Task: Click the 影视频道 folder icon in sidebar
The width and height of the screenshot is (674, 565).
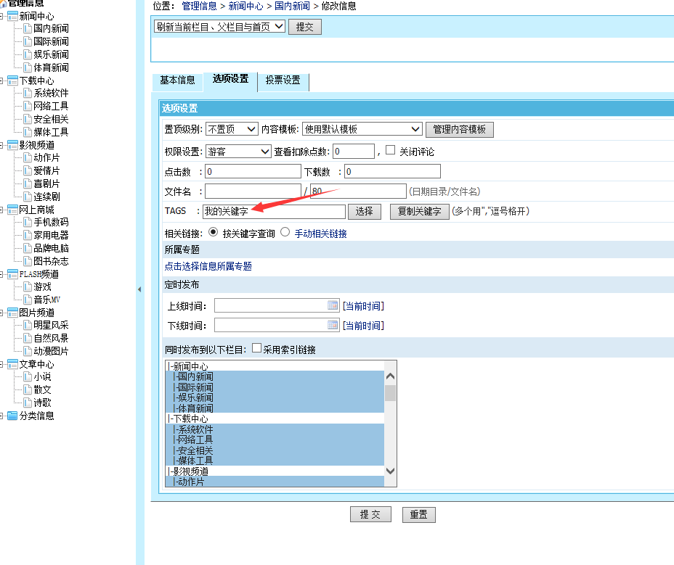Action: 12,144
